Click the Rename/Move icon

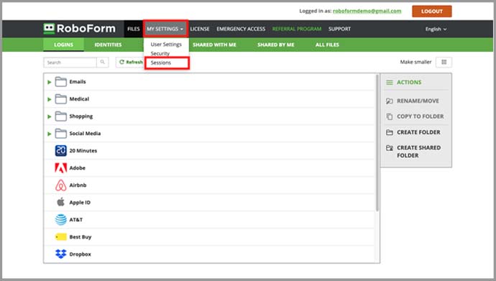point(390,101)
